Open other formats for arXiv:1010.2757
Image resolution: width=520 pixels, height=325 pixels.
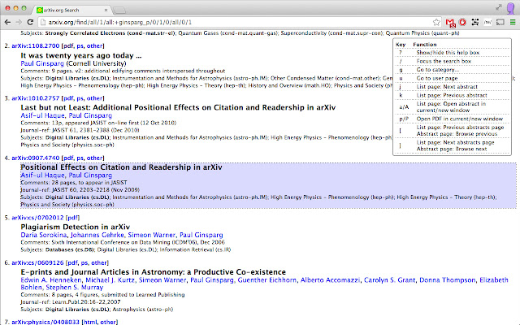(94, 98)
